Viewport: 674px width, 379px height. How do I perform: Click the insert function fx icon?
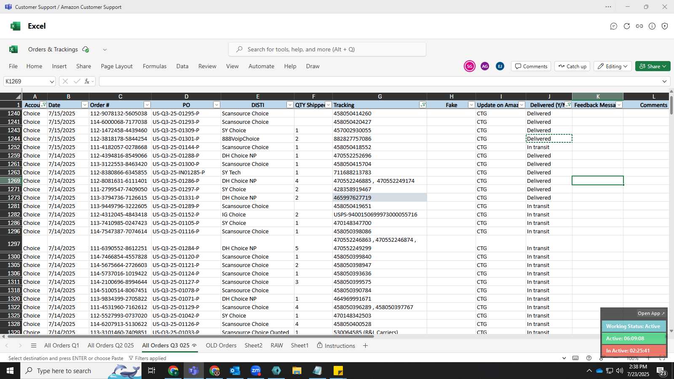[x=87, y=81]
